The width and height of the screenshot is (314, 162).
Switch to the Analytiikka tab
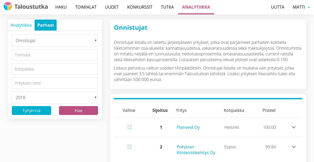click(x=21, y=25)
